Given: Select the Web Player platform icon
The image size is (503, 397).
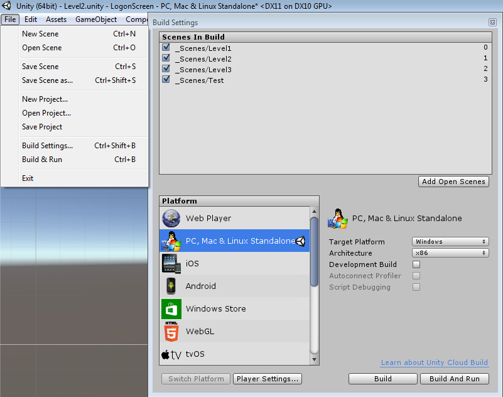Looking at the screenshot, I should pyautogui.click(x=173, y=218).
